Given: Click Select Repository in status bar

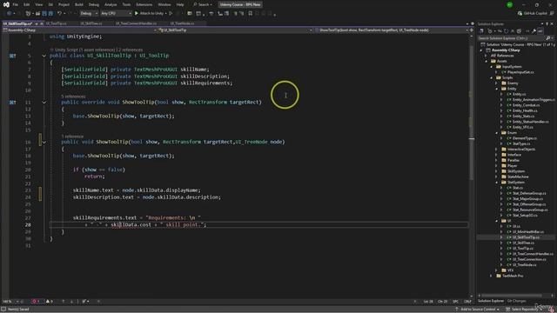Looking at the screenshot, I should pyautogui.click(x=522, y=310).
